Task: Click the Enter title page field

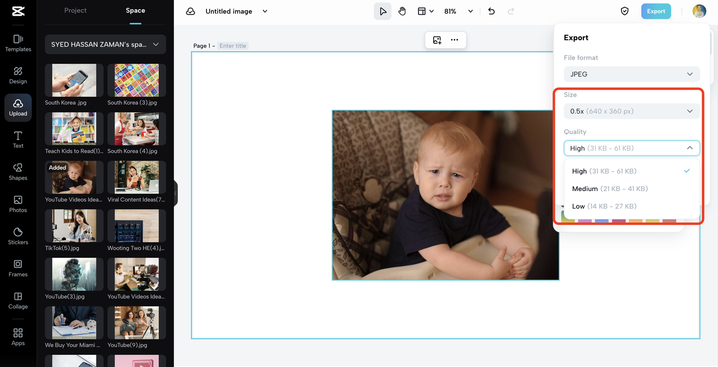Action: point(232,46)
